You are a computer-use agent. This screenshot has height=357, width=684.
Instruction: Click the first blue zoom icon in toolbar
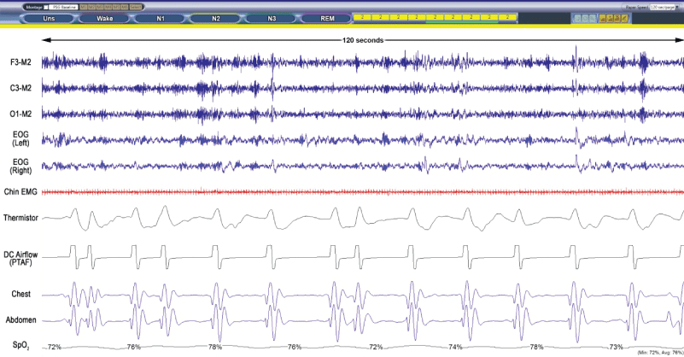[x=577, y=18]
